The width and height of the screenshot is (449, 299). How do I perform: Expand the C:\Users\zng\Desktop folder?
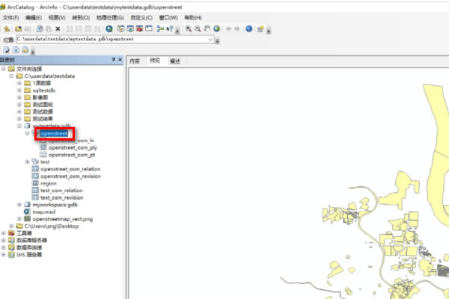click(11, 226)
